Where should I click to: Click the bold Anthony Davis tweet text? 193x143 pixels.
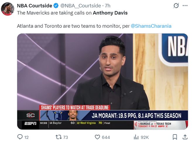click(x=110, y=13)
